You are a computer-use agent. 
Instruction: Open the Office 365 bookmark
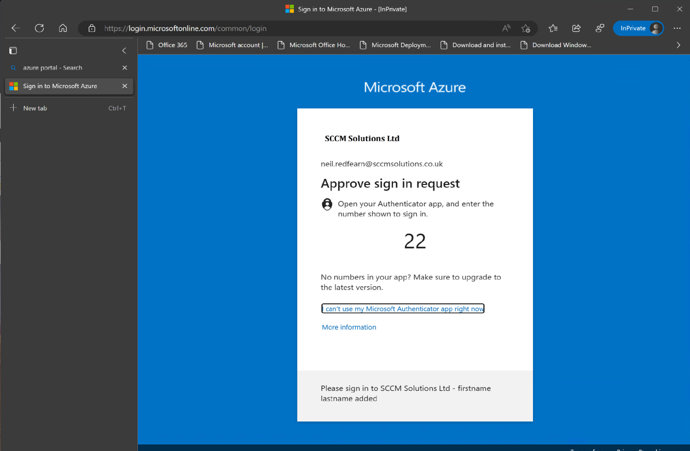coord(167,45)
